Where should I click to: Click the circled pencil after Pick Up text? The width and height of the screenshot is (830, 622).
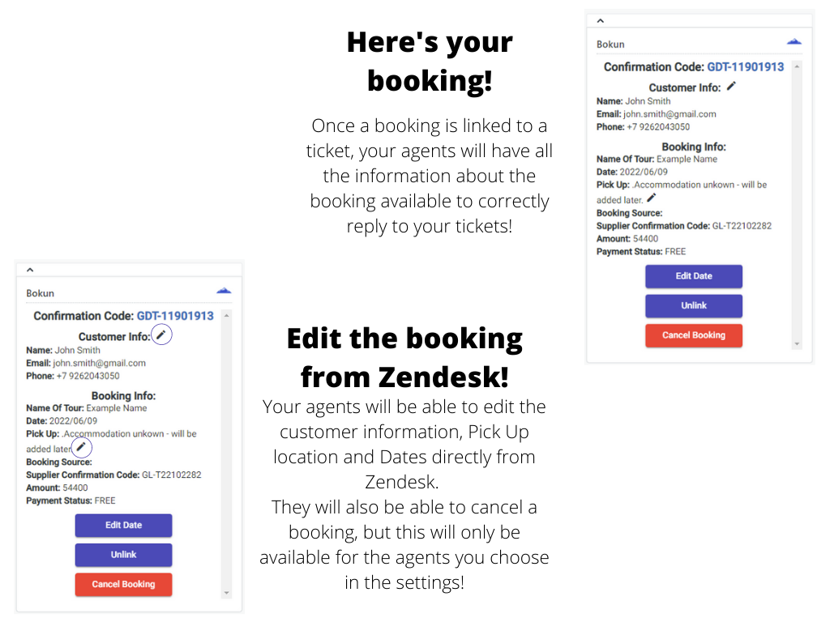click(x=82, y=447)
